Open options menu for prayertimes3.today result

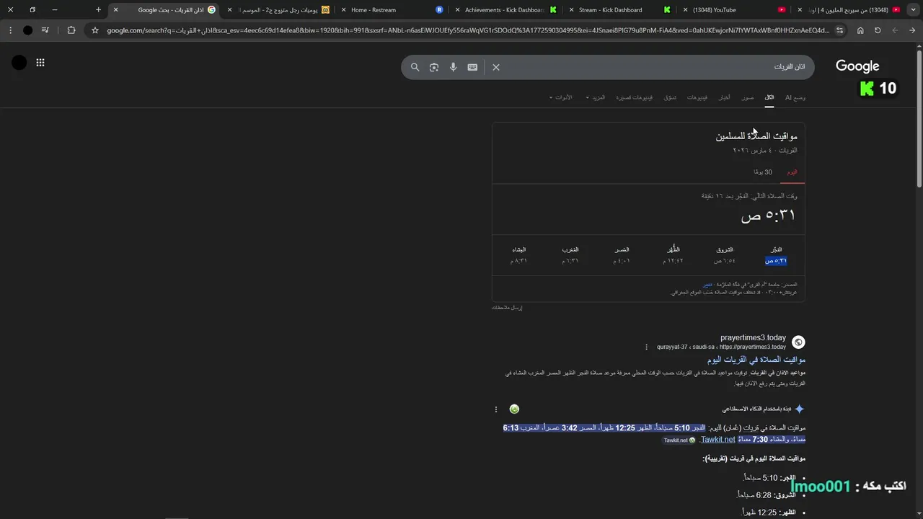click(646, 347)
